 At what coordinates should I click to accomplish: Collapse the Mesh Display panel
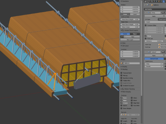[121, 92]
